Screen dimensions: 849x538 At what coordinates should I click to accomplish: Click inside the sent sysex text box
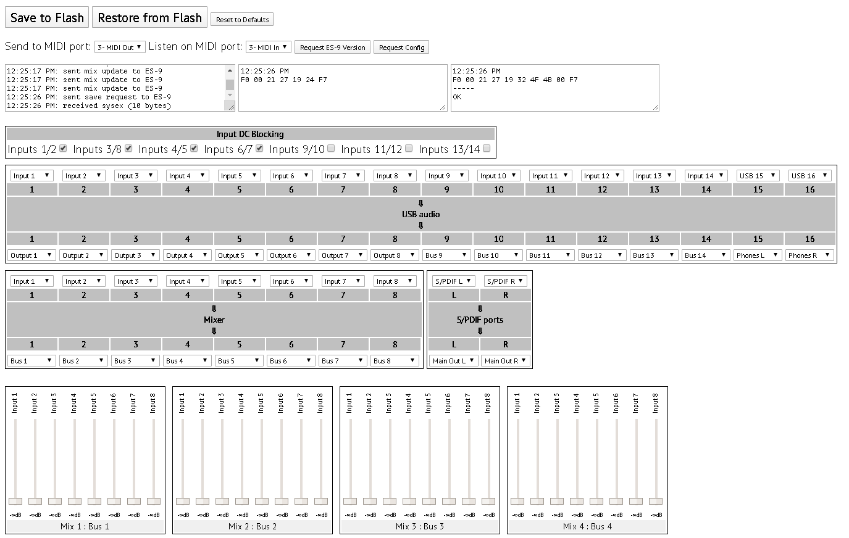point(343,88)
